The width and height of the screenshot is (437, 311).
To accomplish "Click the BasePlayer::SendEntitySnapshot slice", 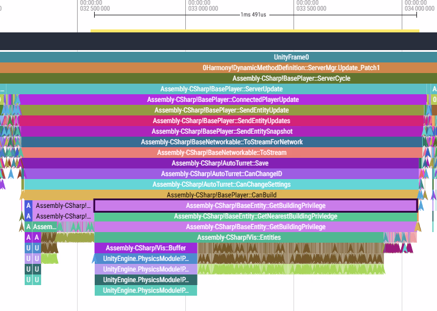I will coord(222,131).
